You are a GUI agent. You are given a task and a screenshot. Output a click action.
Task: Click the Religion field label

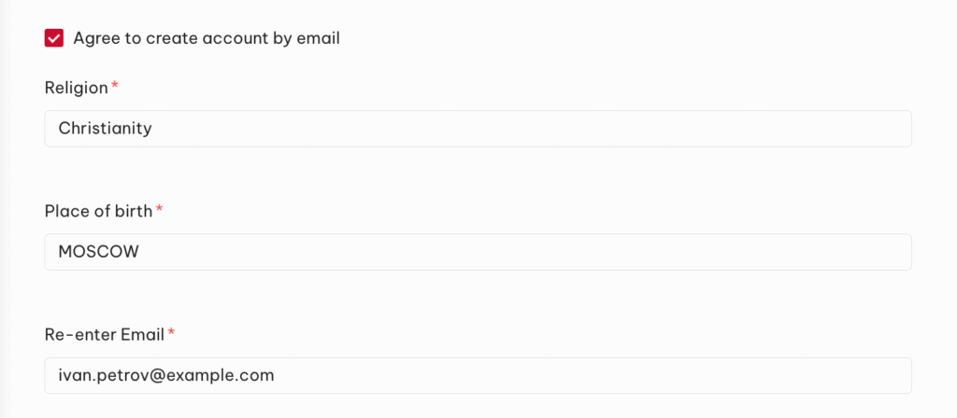76,88
